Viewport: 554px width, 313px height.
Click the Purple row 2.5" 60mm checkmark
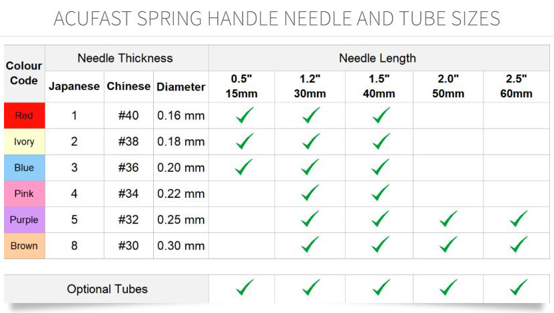(518, 219)
